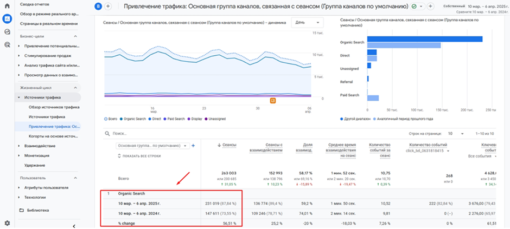
Task: Click the plus icon next to B segment
Action: 108,6
